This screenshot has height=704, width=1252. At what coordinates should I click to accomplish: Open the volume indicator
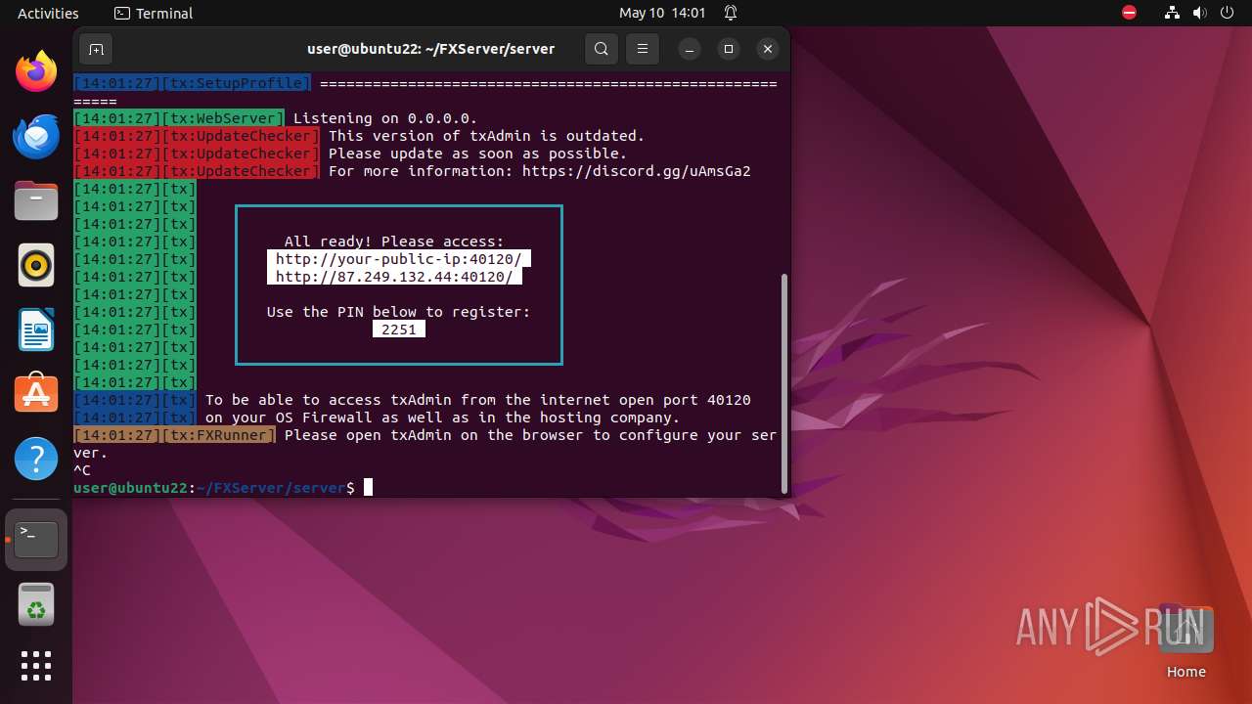(x=1200, y=13)
